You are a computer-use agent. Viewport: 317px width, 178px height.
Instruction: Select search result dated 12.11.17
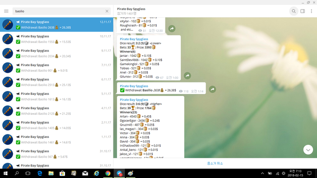(x=56, y=24)
